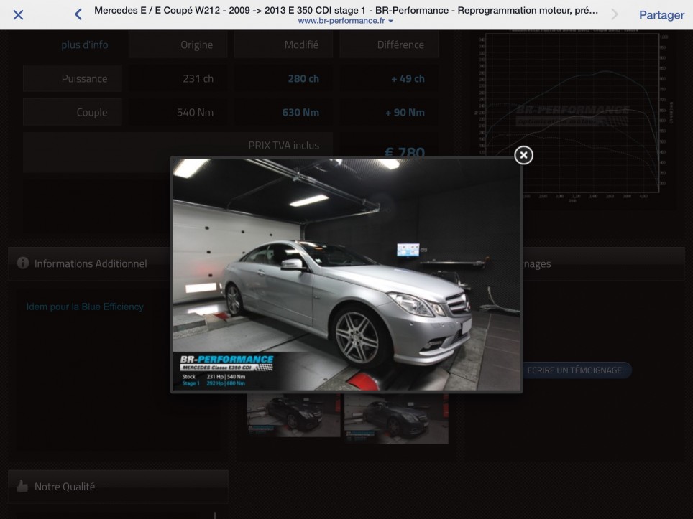This screenshot has height=519, width=693.
Task: Select the left car thumbnail below the lightbox
Action: 293,416
